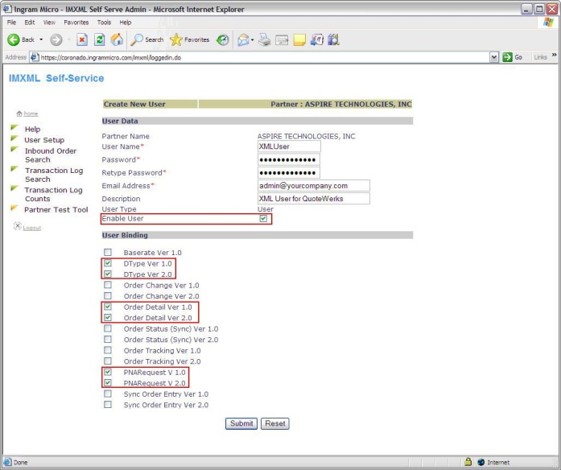This screenshot has height=470, width=561.
Task: Uncheck PNARequest V 2.0 checkbox
Action: click(x=108, y=383)
